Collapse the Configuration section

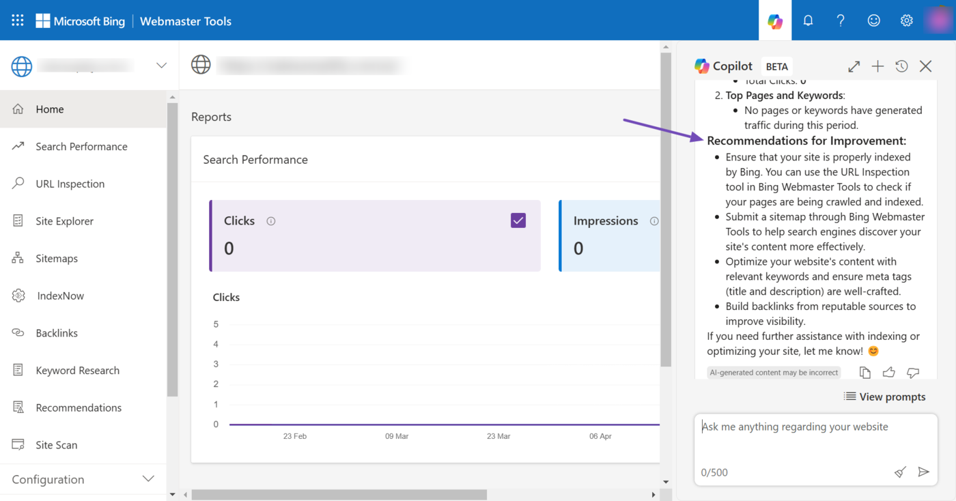148,479
